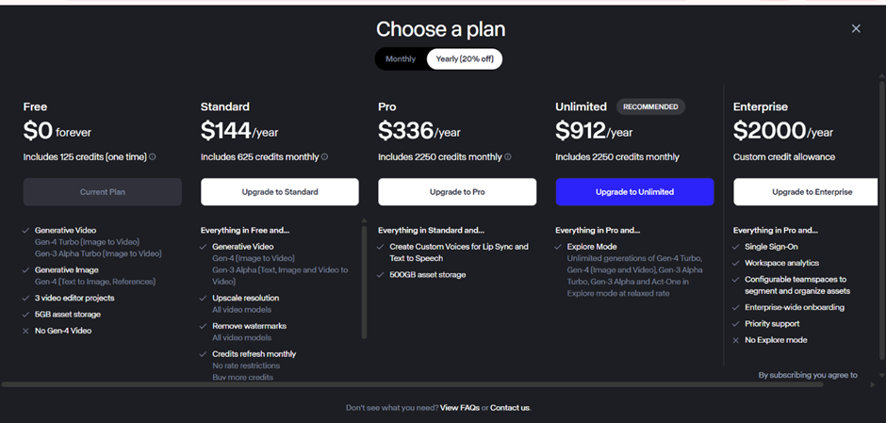This screenshot has width=886, height=423.
Task: Click the X mark beside No Explore mode
Action: [x=735, y=340]
